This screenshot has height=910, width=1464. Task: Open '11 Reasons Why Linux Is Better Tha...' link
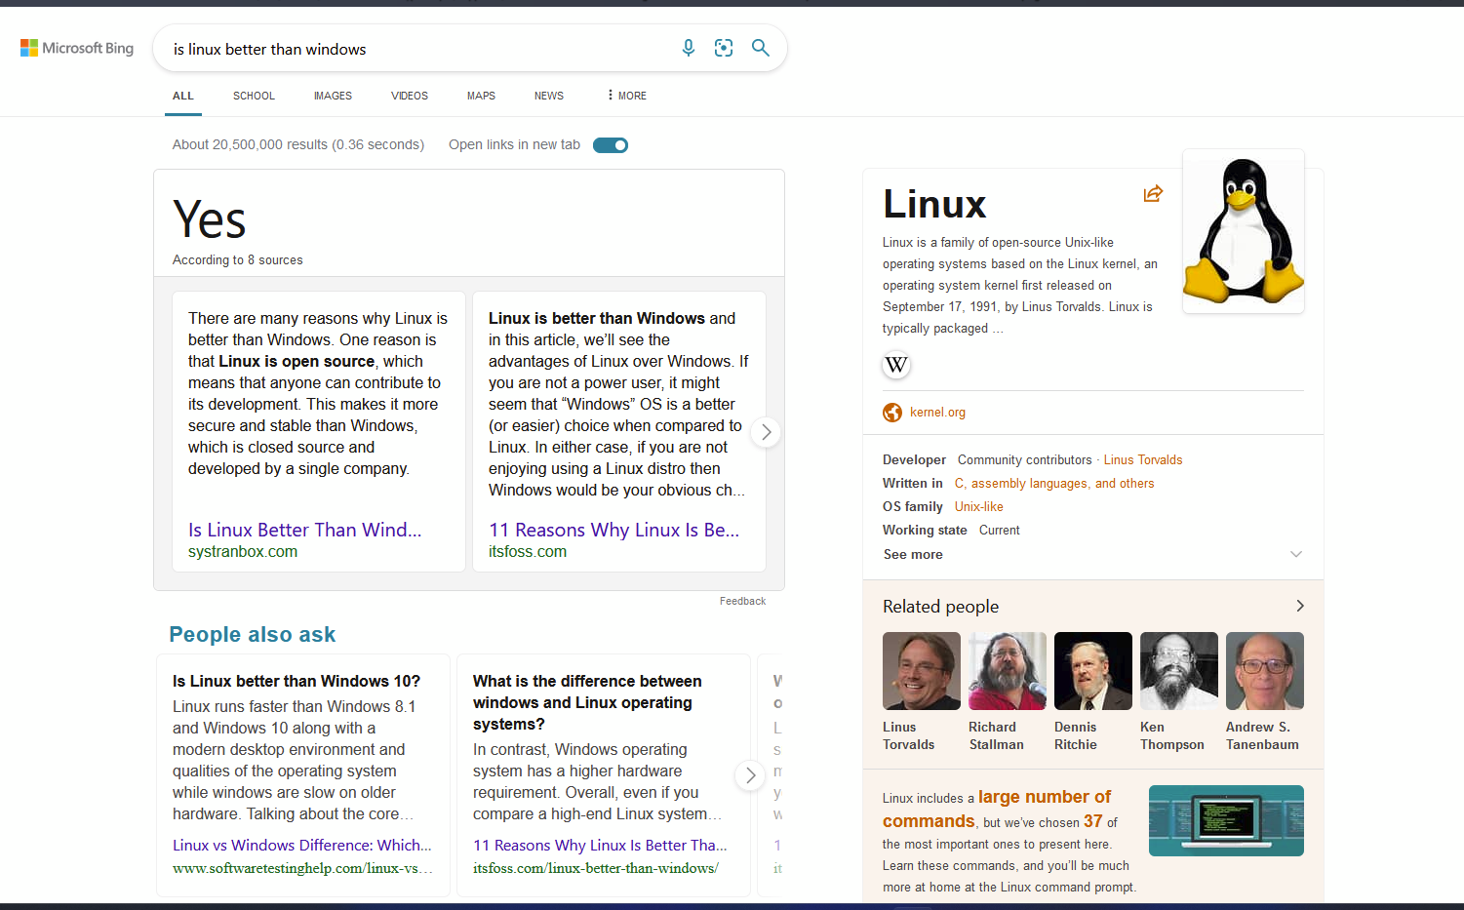pos(601,846)
